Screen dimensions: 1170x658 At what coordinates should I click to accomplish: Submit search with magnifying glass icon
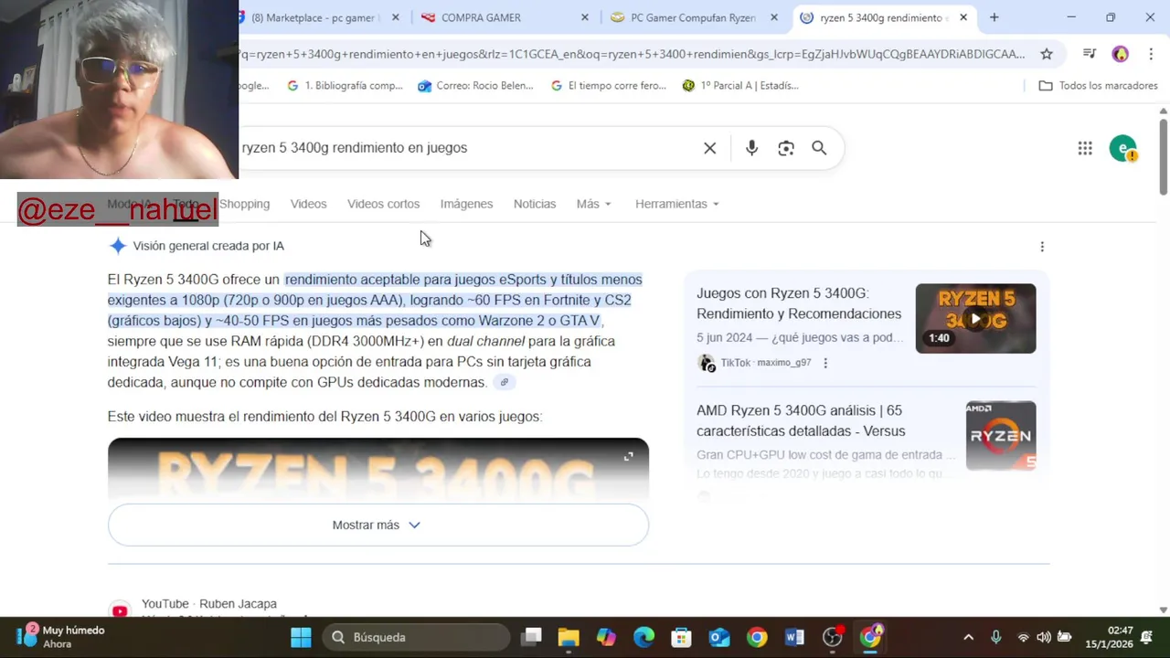[x=819, y=148]
